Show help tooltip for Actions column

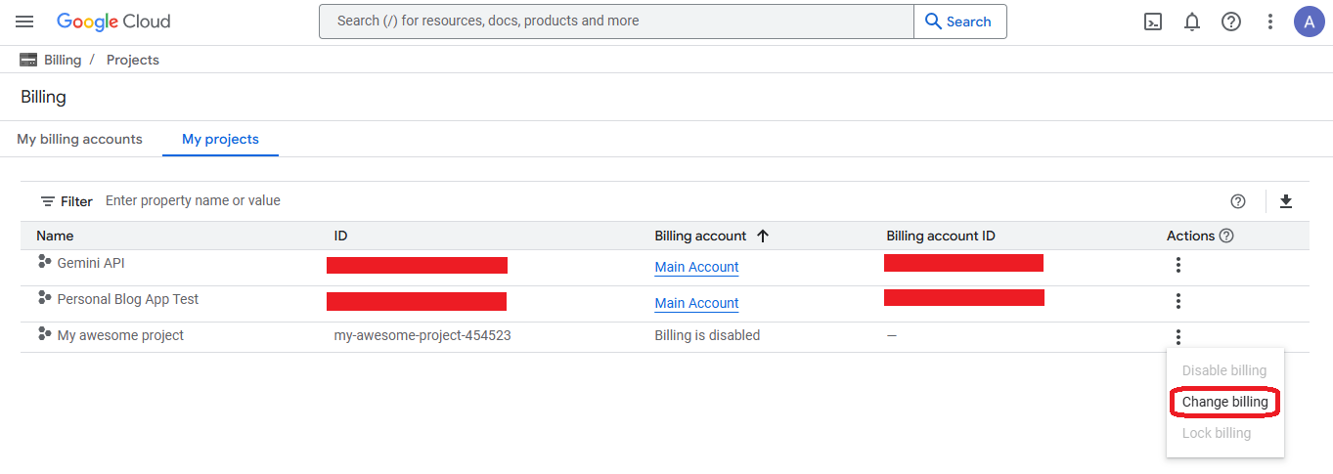pos(1226,236)
